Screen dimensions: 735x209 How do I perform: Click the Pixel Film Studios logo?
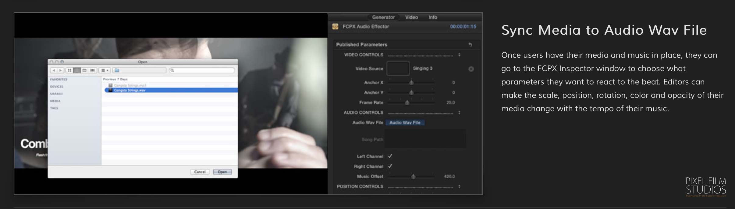(x=706, y=187)
